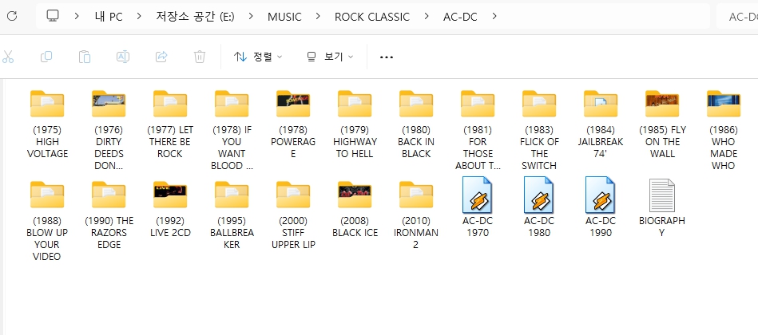This screenshot has height=335, width=758.
Task: Select AC-DC 1970 playlist file icon
Action: 477,195
